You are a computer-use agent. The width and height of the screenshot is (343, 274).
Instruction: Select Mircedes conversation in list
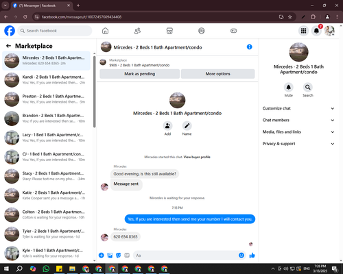pyautogui.click(x=46, y=60)
